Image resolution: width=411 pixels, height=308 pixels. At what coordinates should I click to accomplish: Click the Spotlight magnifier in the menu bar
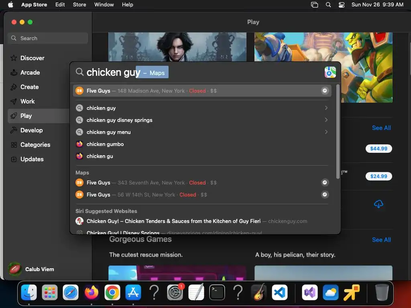point(328,5)
